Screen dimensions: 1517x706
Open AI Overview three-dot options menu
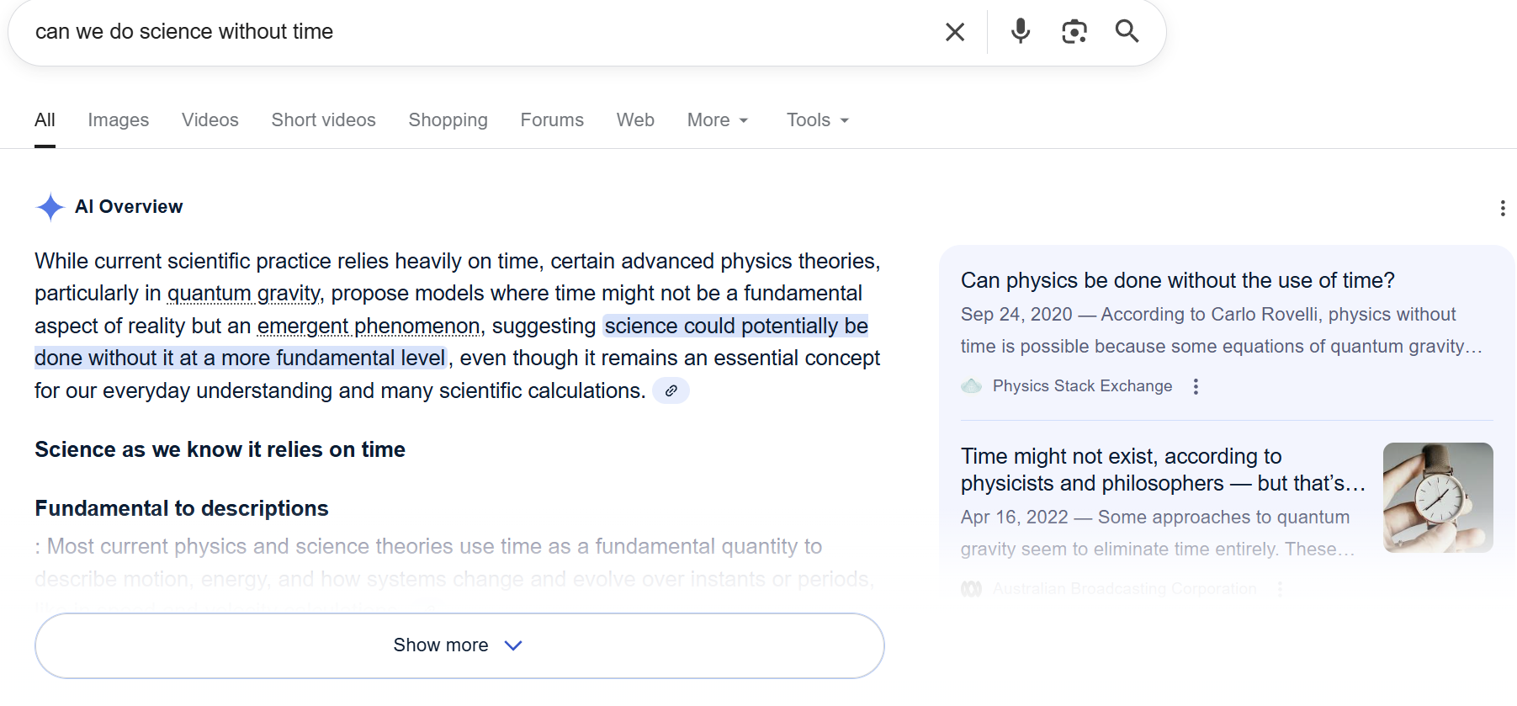click(x=1503, y=209)
